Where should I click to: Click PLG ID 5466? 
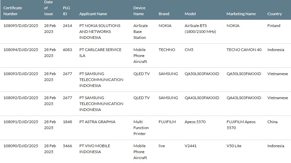pyautogui.click(x=67, y=146)
